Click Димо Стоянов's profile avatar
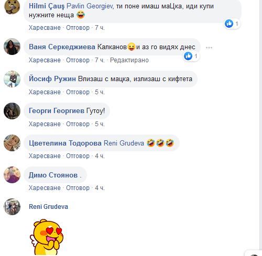Image resolution: width=262 pixels, height=256 pixels. (12, 175)
